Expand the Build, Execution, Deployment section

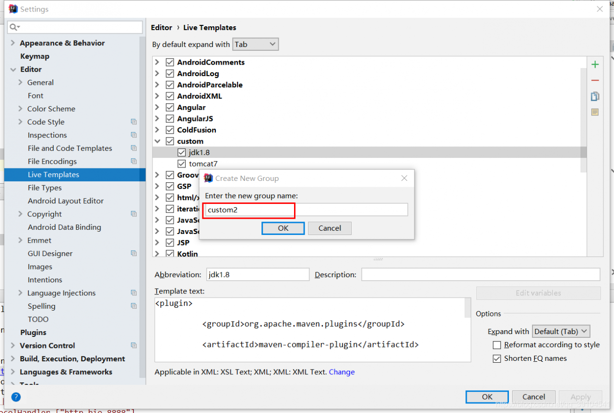point(13,359)
